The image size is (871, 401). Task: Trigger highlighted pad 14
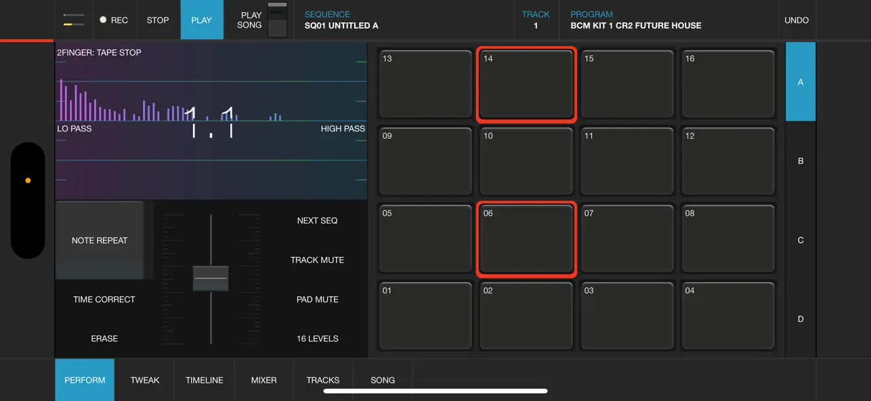[526, 85]
